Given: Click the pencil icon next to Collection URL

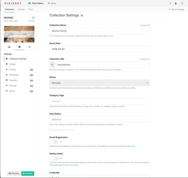Looking at the screenshot, I should click(x=149, y=59).
